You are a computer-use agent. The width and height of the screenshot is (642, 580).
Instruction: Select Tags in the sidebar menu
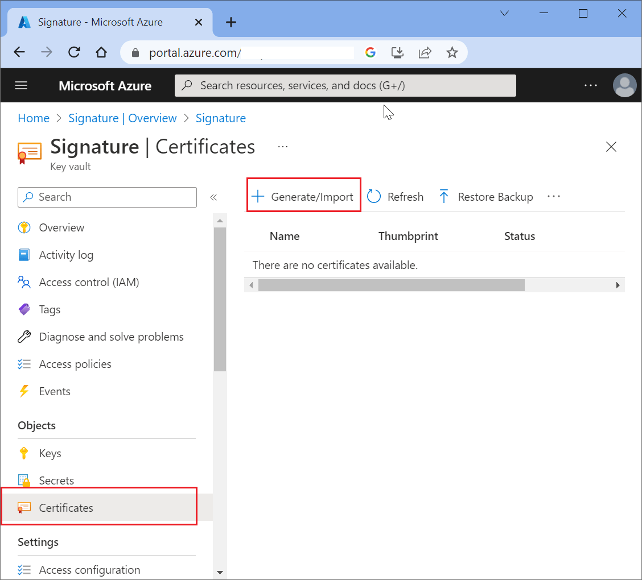pyautogui.click(x=50, y=309)
